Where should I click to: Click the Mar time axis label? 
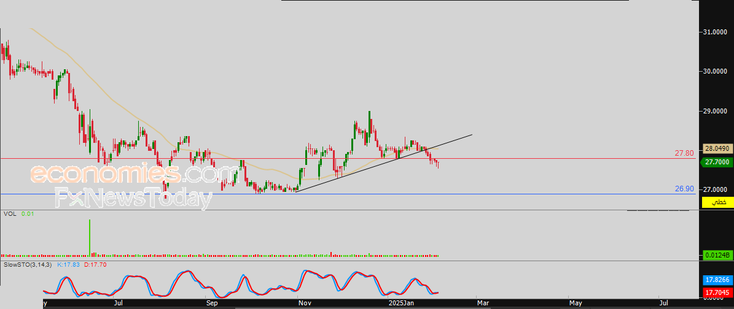(483, 303)
